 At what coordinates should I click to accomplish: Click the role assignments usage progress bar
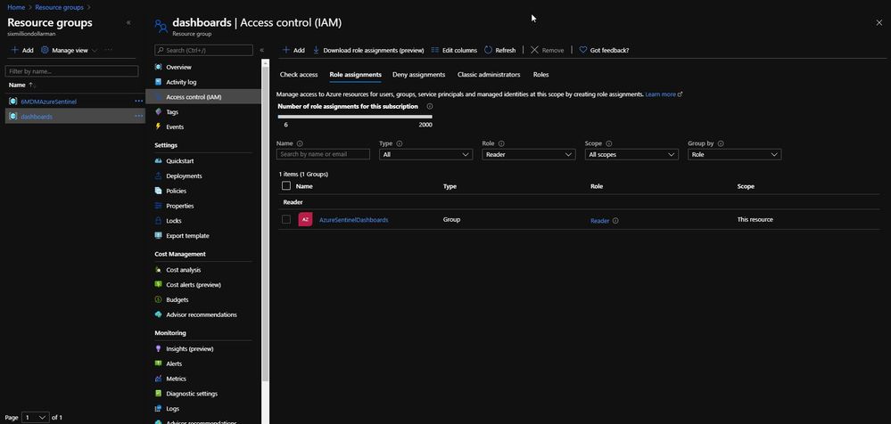pos(355,117)
